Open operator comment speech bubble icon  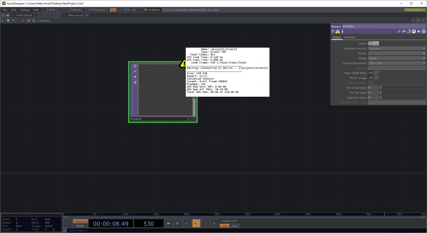404,32
